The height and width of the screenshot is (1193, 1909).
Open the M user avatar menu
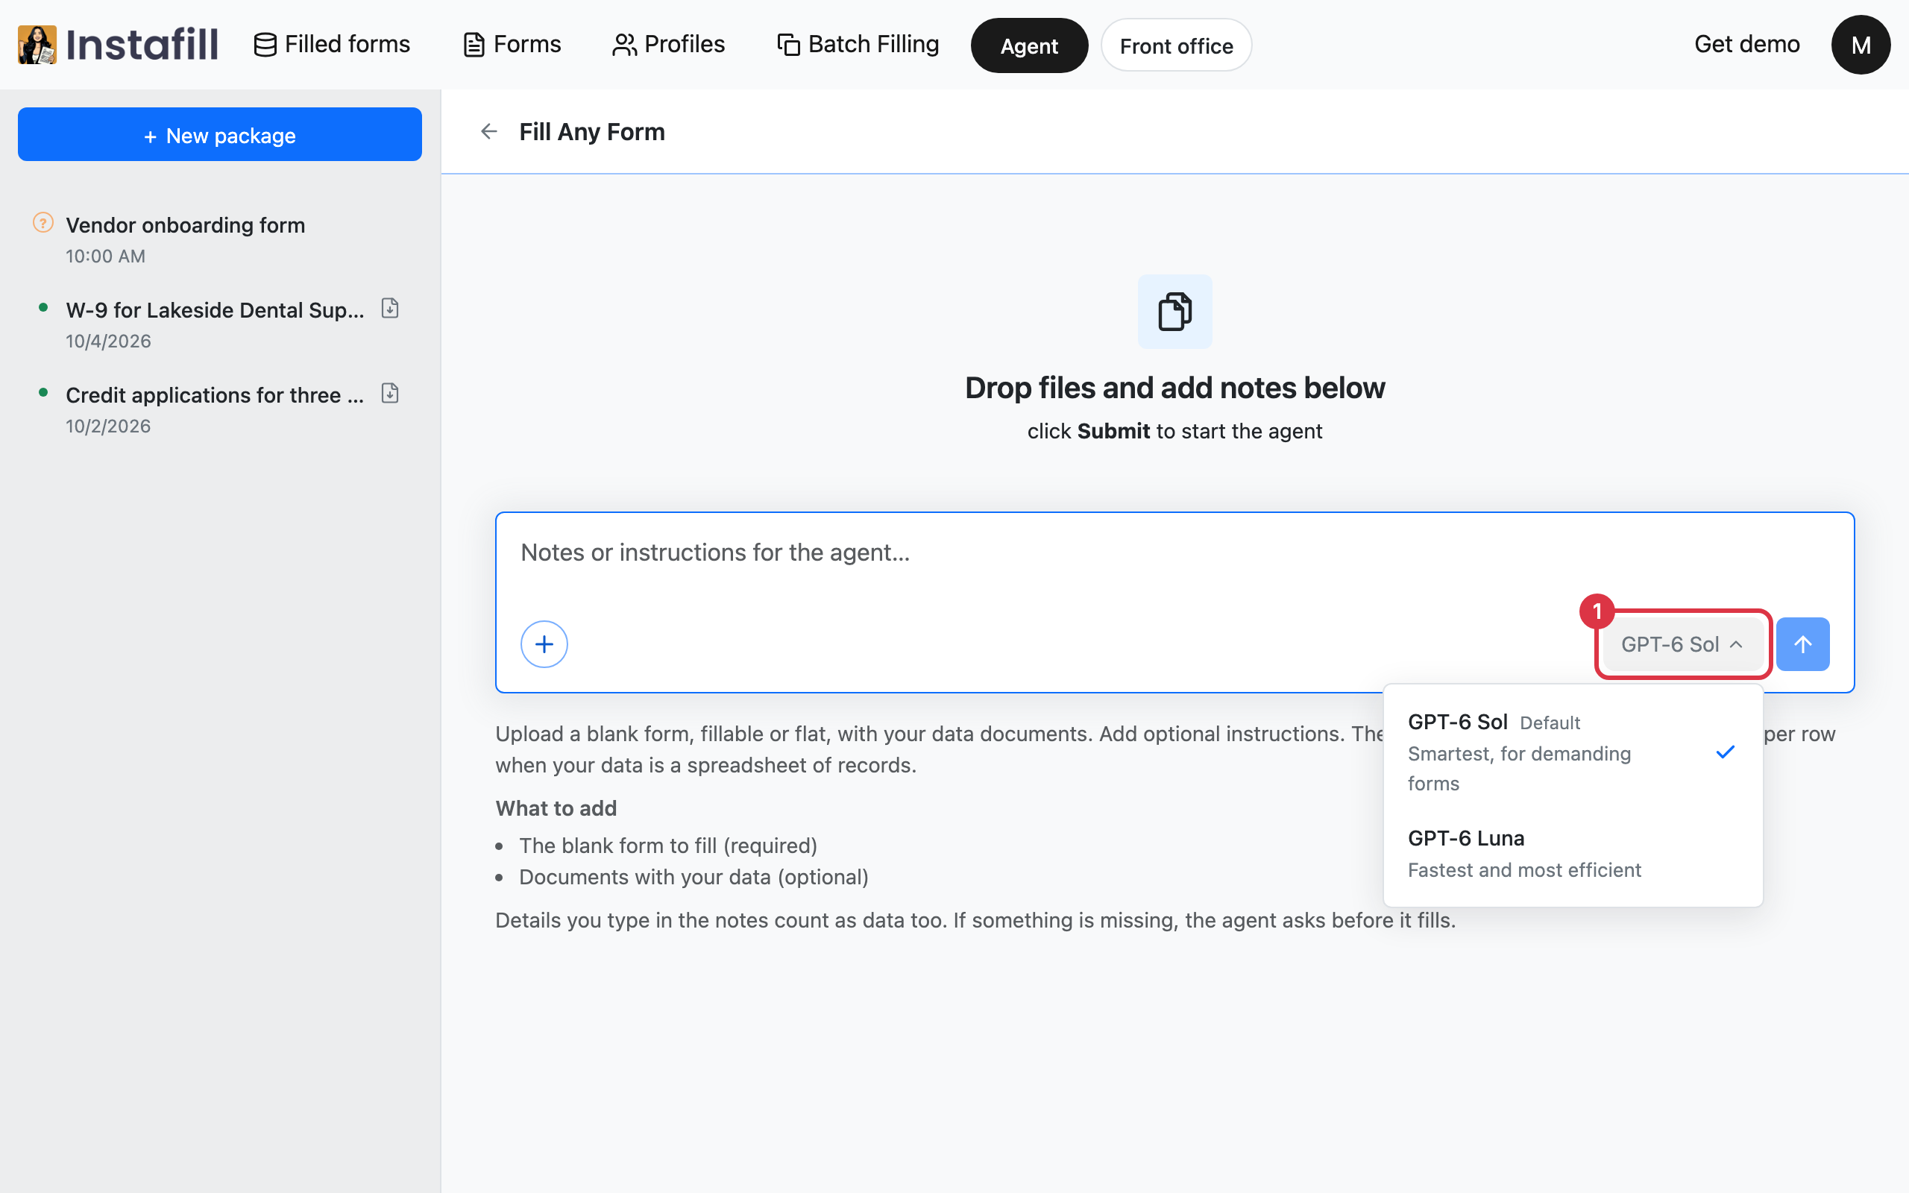[x=1861, y=45]
